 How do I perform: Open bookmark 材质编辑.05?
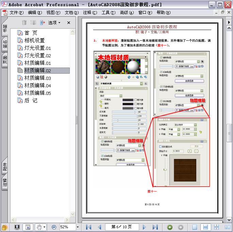pyautogui.click(x=38, y=93)
